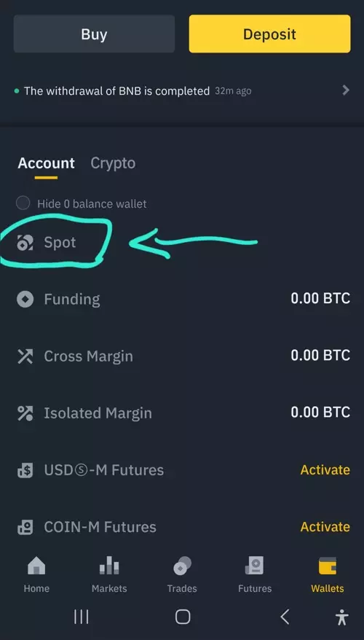The image size is (364, 640).
Task: Activate COIN-M Futures account
Action: (325, 526)
